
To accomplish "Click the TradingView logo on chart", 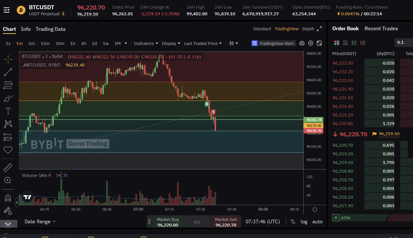I will pos(27,197).
